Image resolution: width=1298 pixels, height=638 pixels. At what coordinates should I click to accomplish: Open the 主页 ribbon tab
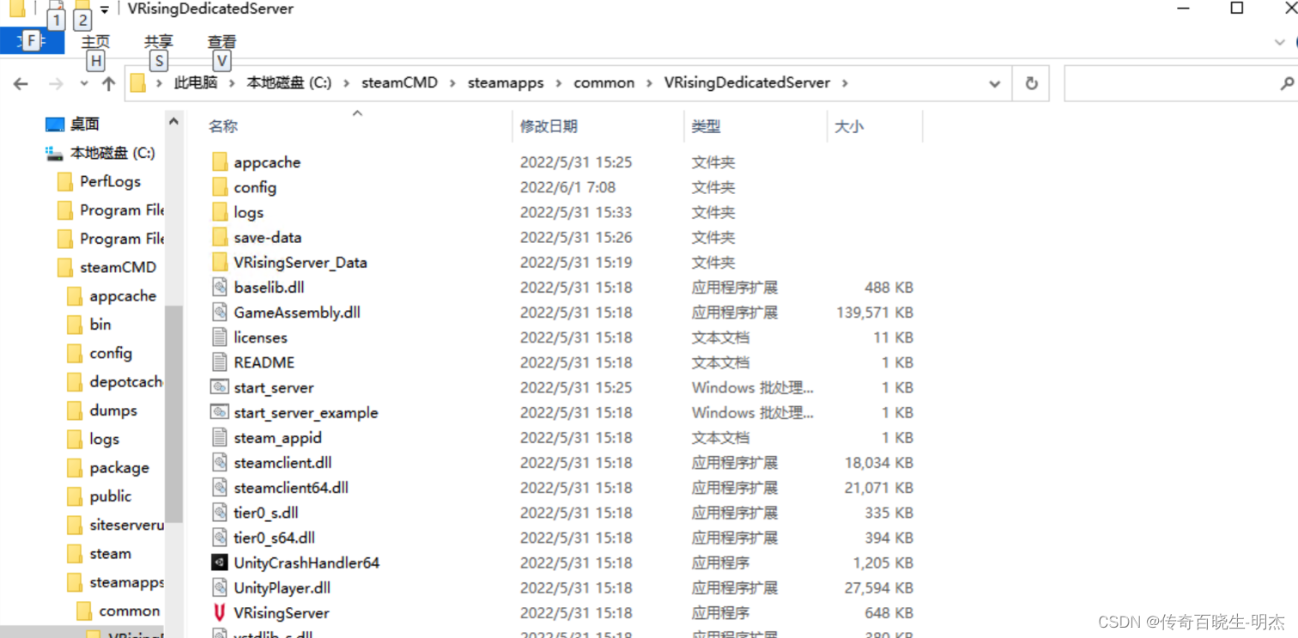[x=95, y=41]
